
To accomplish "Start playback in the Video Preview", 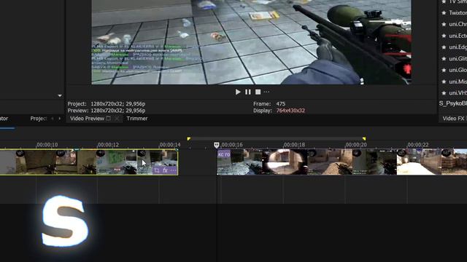I will pos(238,92).
